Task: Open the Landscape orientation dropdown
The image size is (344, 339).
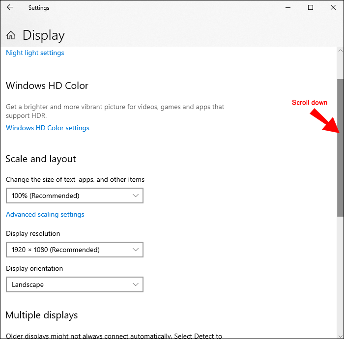Action: tap(75, 284)
